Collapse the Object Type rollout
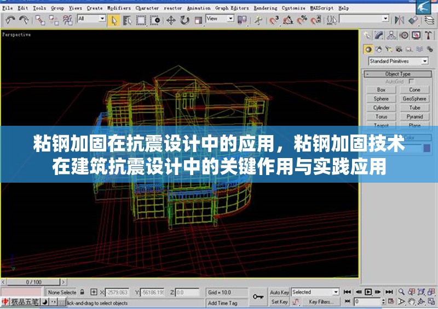This screenshot has height=309, width=438. pos(398,74)
